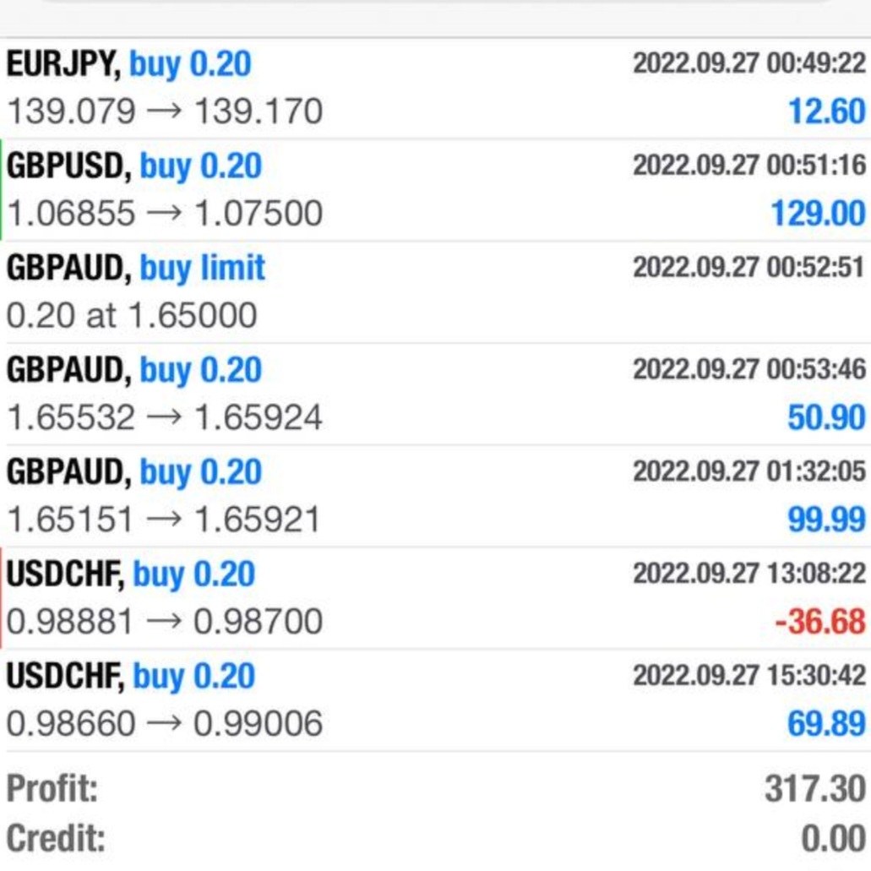Tap the timestamp 2022.09.27 15:30:42
This screenshot has width=871, height=871.
click(x=749, y=676)
